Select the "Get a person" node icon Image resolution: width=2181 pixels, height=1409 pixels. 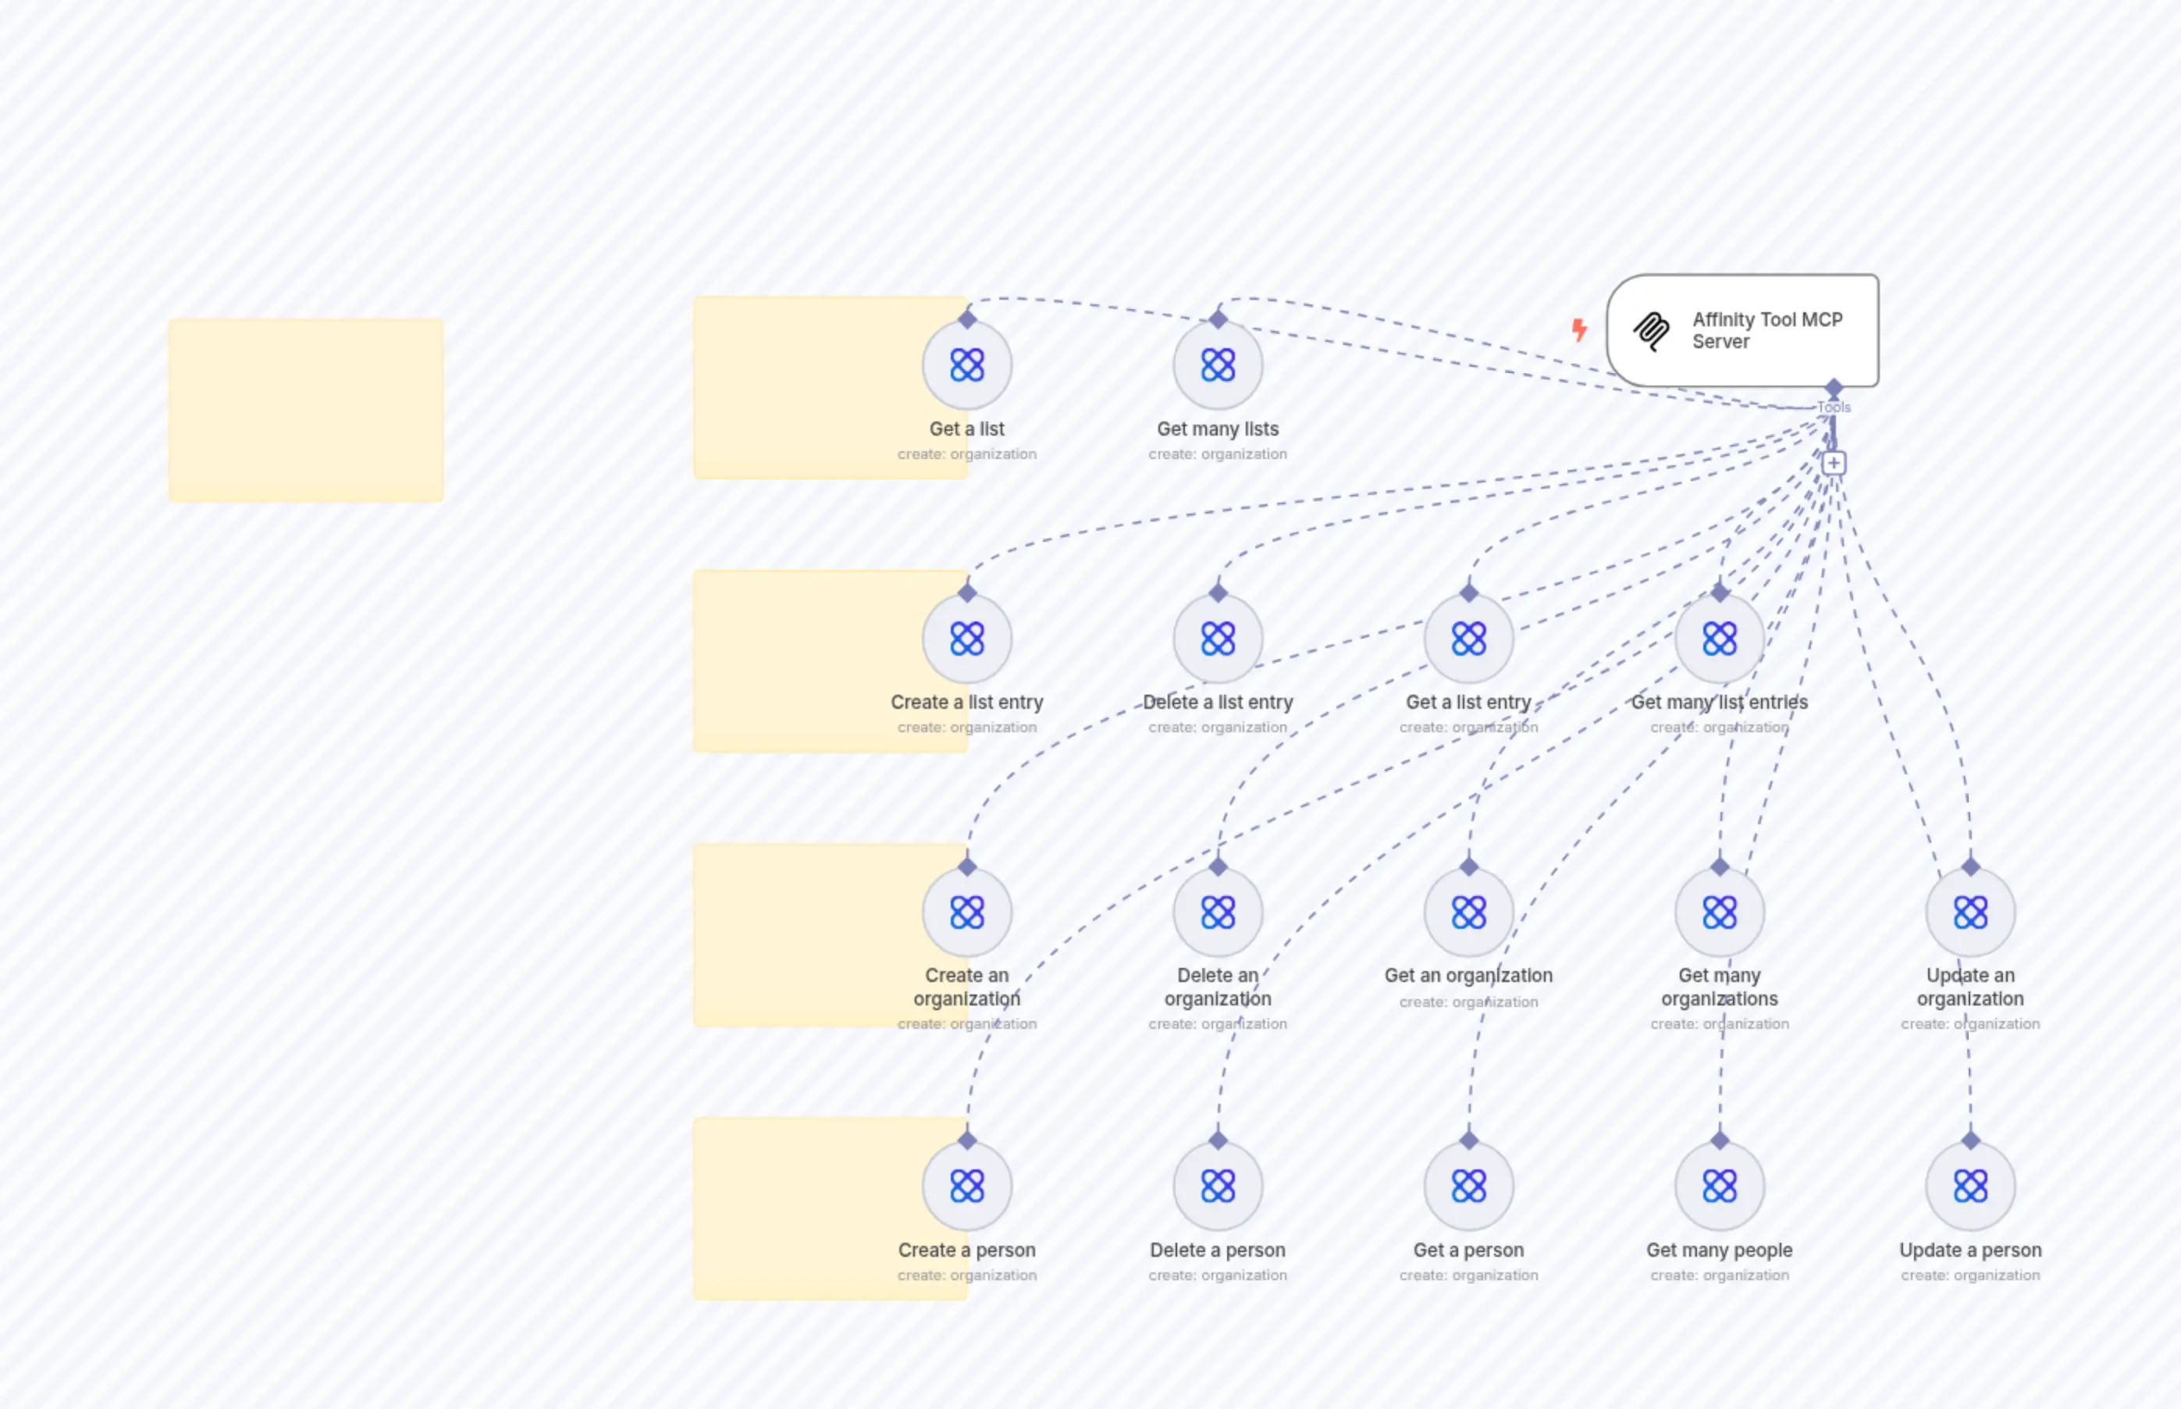click(1469, 1186)
